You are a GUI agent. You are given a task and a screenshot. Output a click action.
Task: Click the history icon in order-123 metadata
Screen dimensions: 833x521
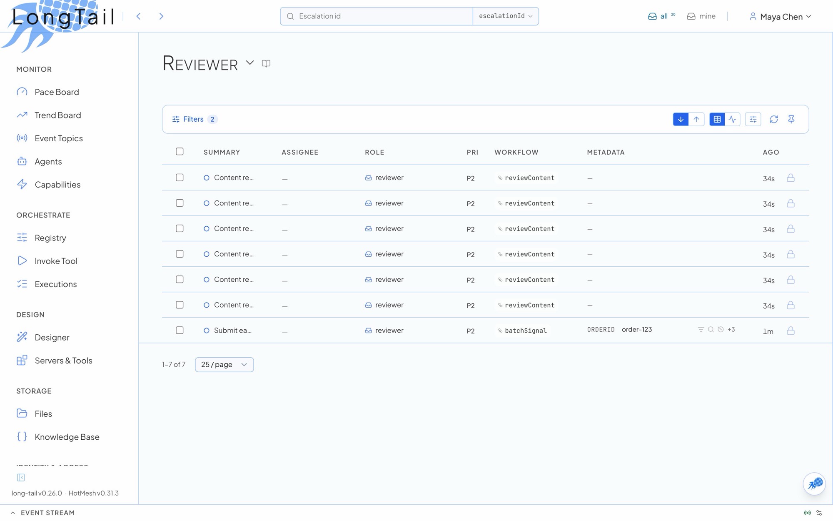coord(721,329)
